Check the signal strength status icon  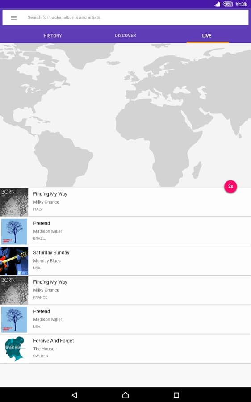pyautogui.click(x=218, y=4)
